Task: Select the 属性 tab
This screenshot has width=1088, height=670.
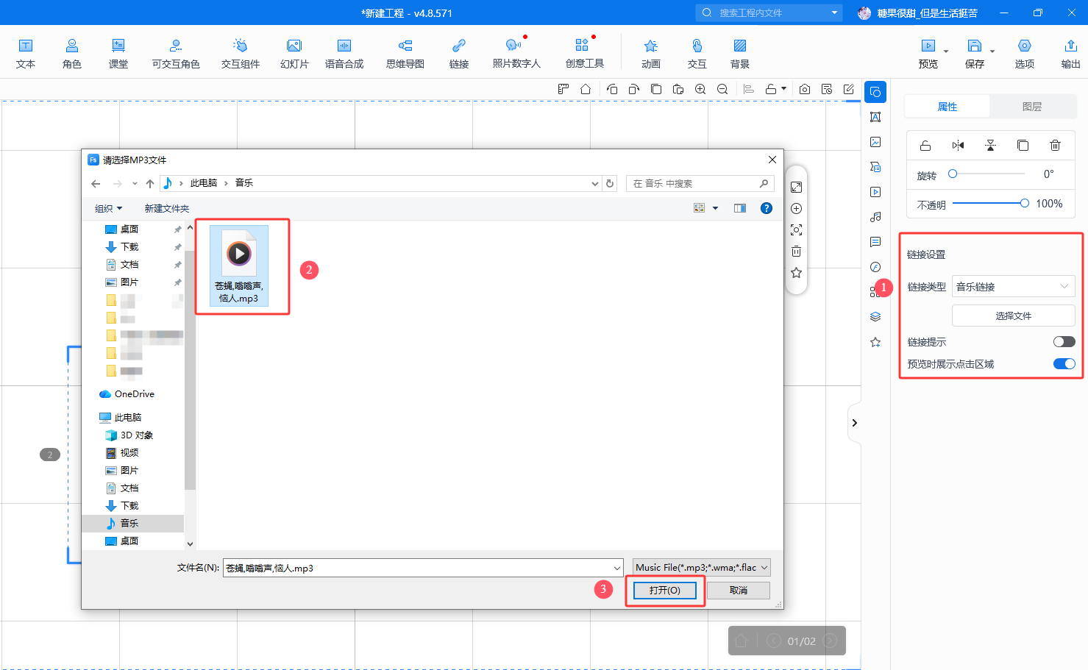Action: pos(947,107)
